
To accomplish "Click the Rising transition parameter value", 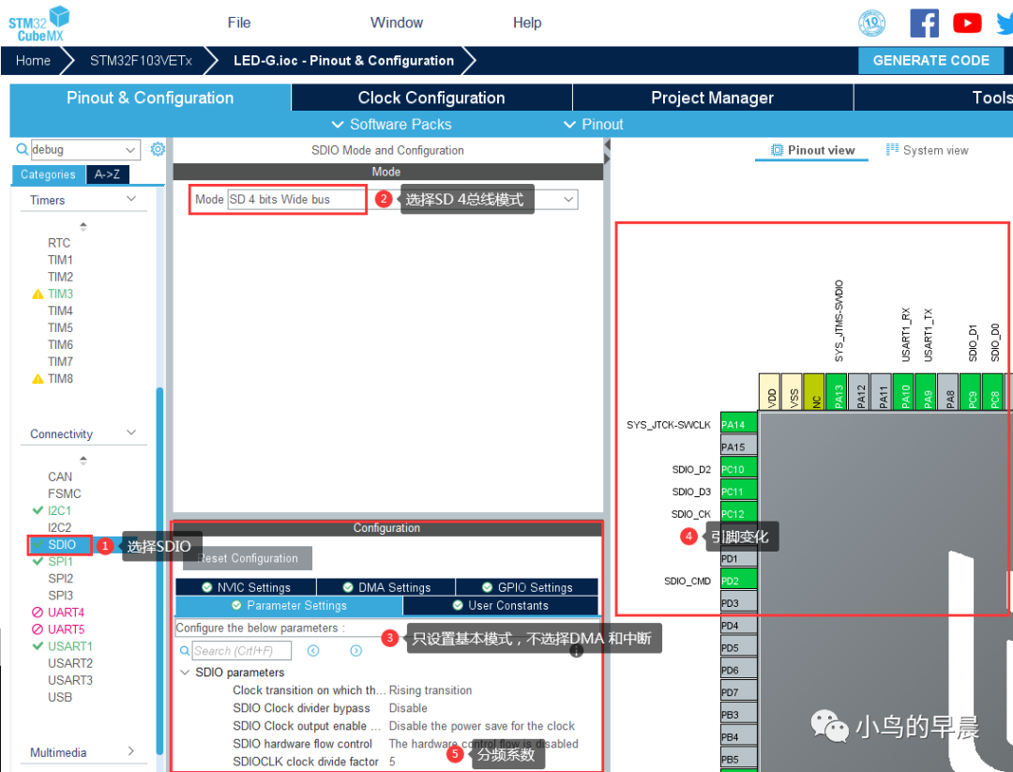I will pos(431,690).
